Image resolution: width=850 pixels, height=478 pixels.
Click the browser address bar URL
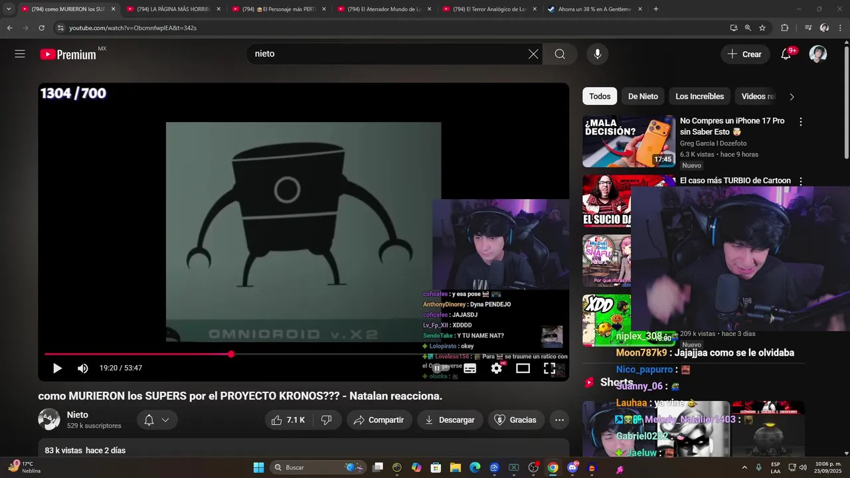[x=133, y=28]
